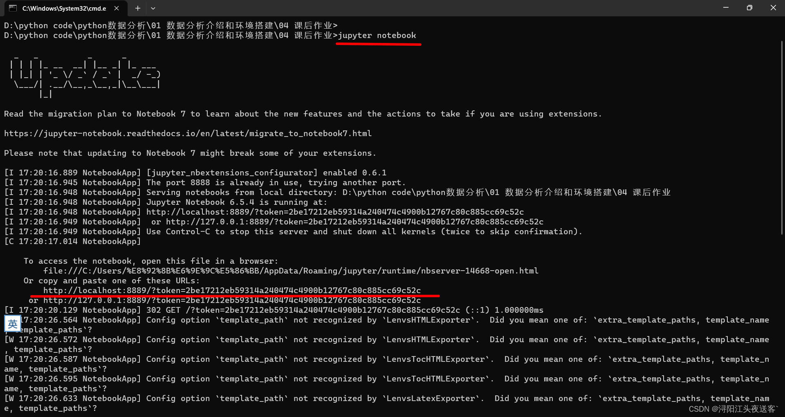Click 'Please note that updating to Notebook 7' line

190,153
